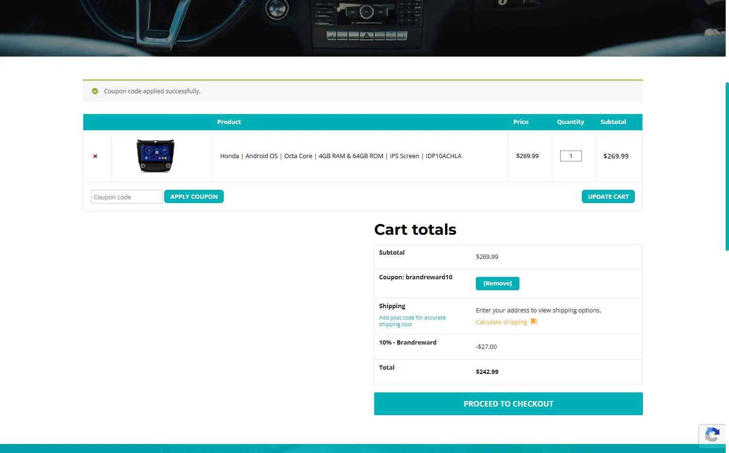Screen dimensions: 729x453
Task: Select the -$27.00 discount amount
Action: coord(486,346)
